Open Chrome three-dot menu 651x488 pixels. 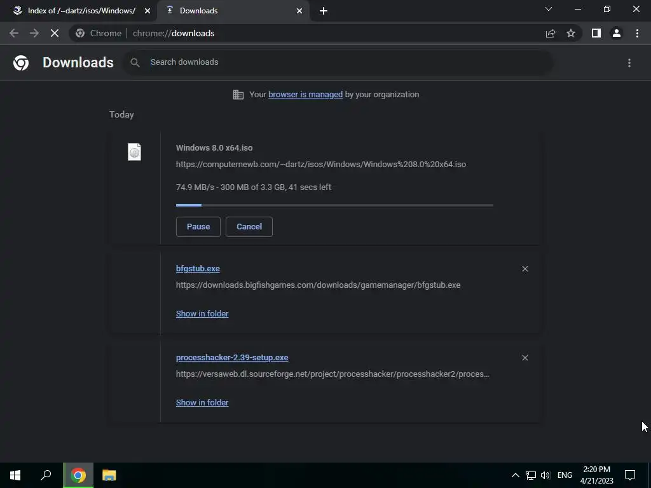637,33
